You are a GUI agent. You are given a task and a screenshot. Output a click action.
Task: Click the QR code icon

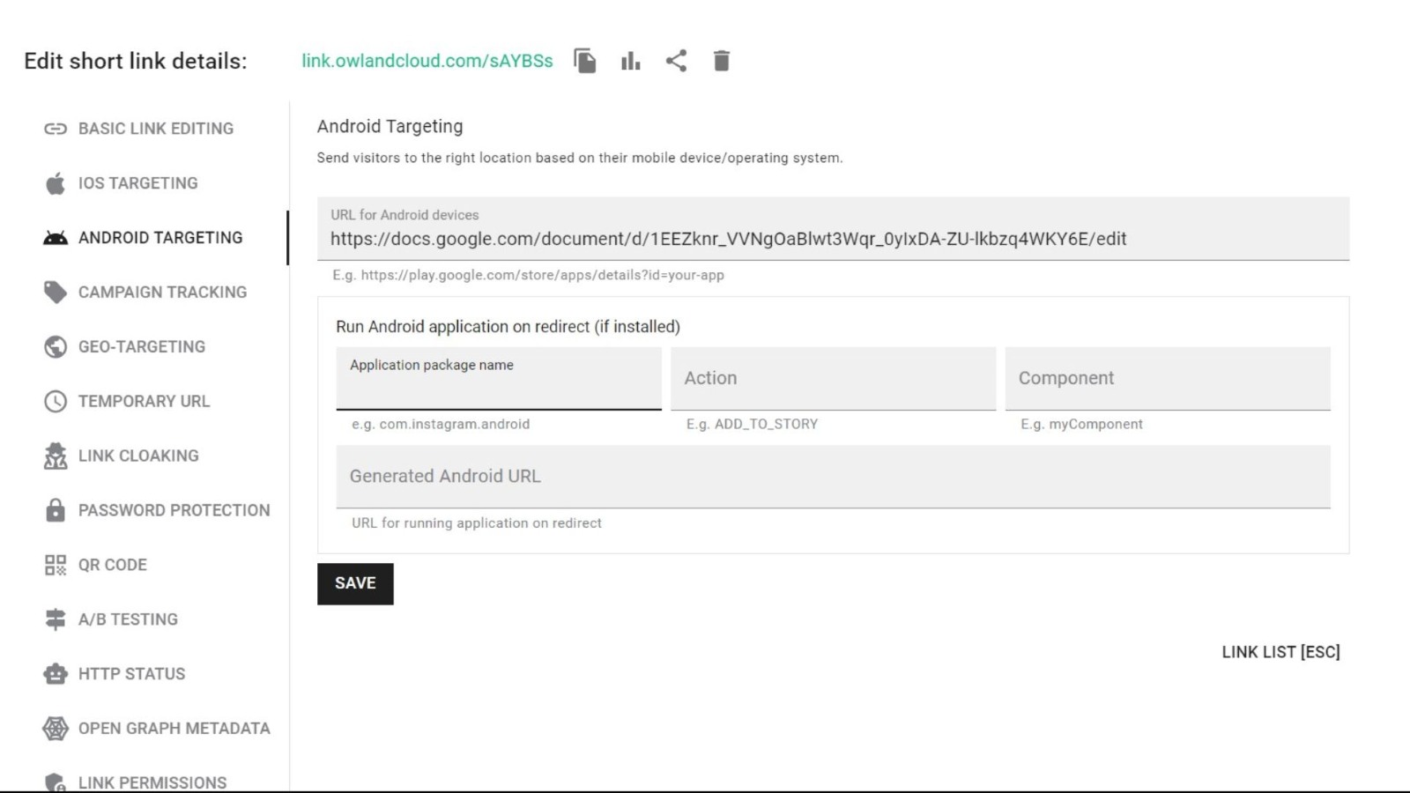click(56, 565)
